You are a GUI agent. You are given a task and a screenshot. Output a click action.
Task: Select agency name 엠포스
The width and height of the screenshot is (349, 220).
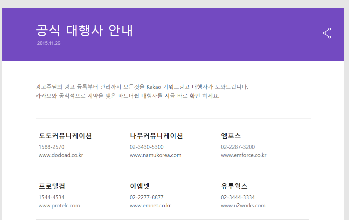click(231, 136)
